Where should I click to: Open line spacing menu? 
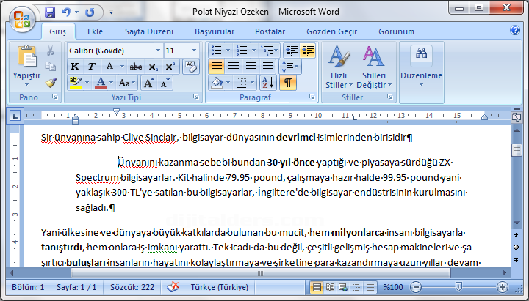(289, 67)
